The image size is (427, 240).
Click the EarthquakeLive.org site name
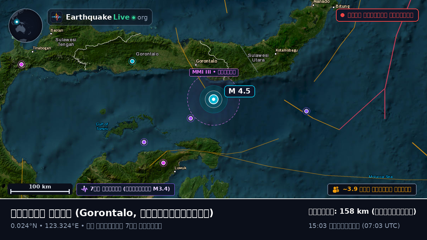click(x=106, y=17)
